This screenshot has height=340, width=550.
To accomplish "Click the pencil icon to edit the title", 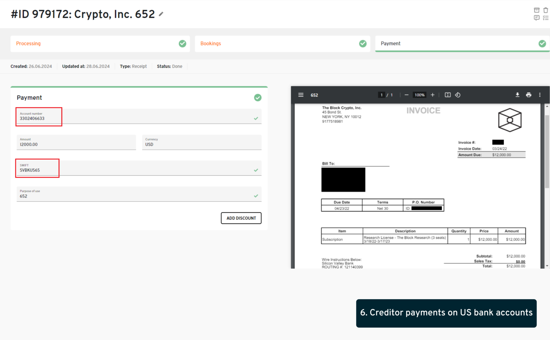I will (x=161, y=14).
